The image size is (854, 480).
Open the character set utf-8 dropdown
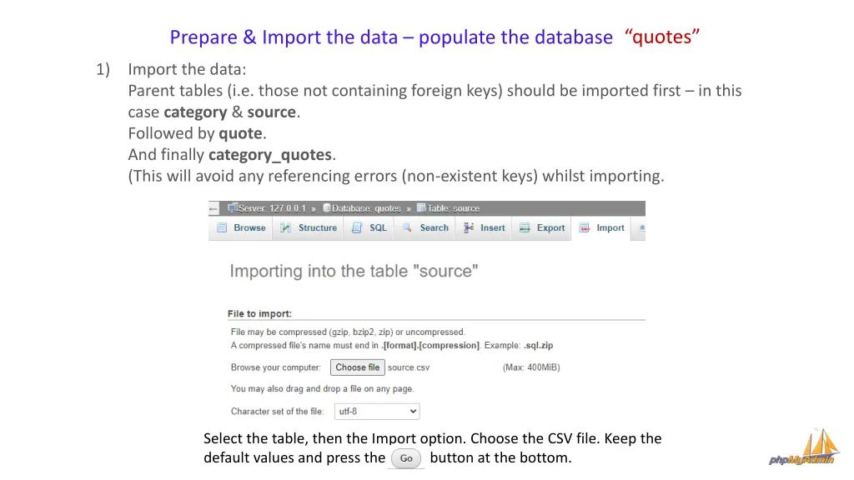(377, 412)
